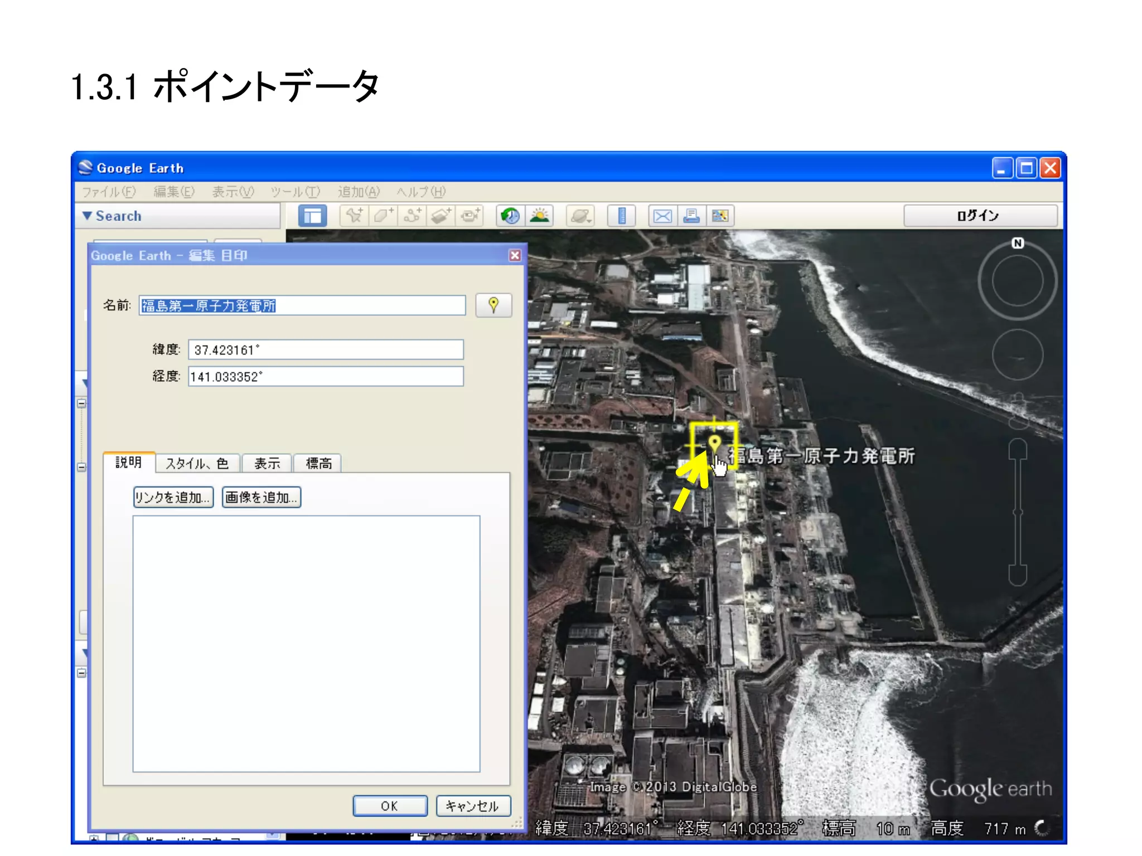Toggle the sidebar panel button
This screenshot has height=856, width=1142.
[312, 216]
